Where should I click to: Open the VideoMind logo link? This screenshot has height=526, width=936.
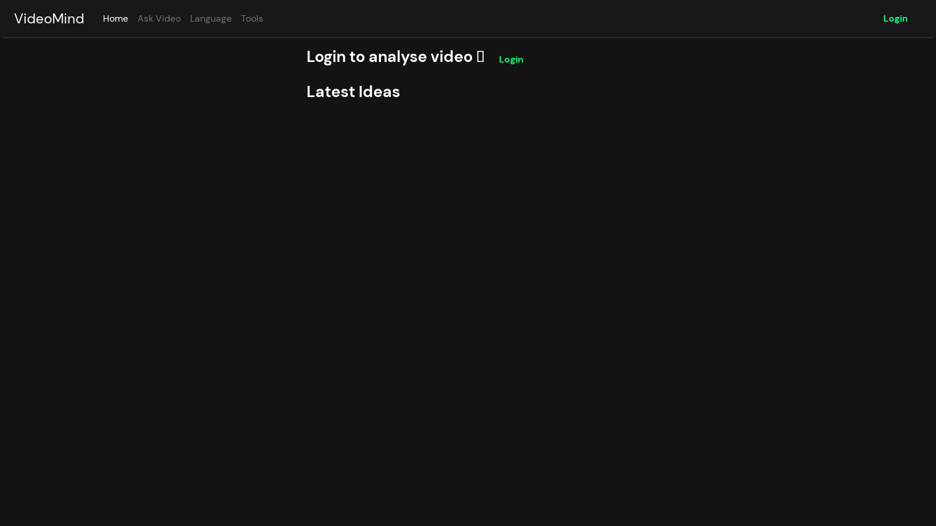point(49,19)
